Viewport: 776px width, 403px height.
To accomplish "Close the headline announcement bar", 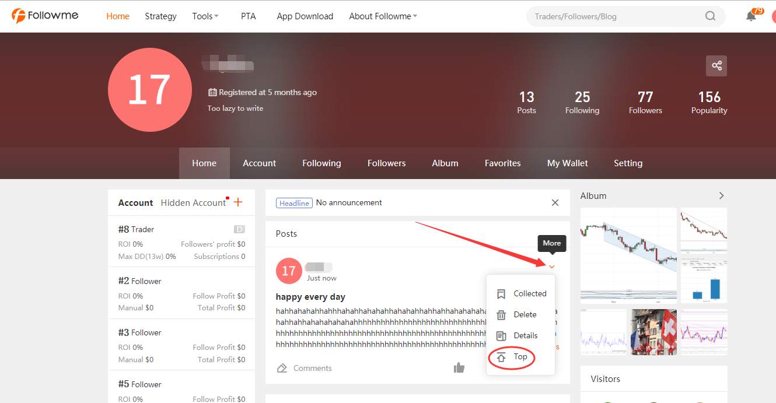I will tap(555, 203).
